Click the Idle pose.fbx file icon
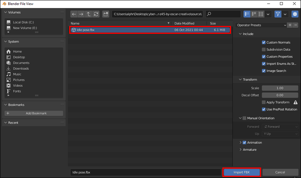301x178 pixels. [73, 30]
